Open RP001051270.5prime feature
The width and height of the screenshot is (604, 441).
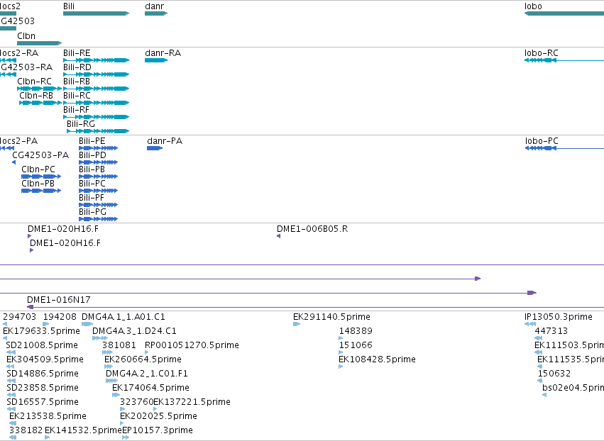[x=147, y=352]
